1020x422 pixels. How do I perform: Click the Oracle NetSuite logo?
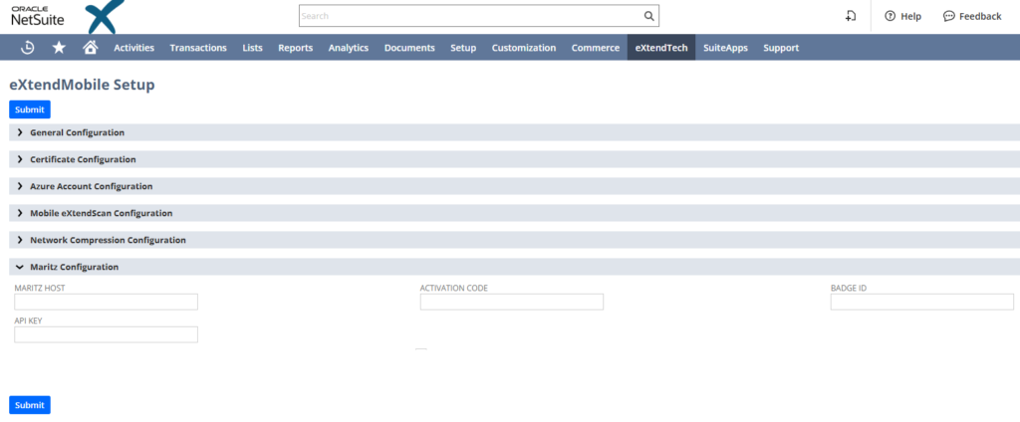[38, 16]
